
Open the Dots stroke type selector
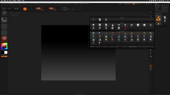click(4, 20)
